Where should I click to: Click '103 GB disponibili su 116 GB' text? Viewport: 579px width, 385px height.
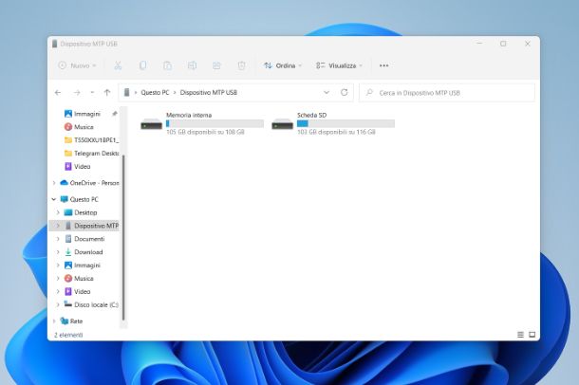click(336, 132)
